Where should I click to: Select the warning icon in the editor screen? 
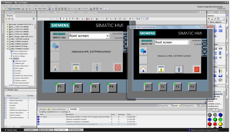pos(76,68)
